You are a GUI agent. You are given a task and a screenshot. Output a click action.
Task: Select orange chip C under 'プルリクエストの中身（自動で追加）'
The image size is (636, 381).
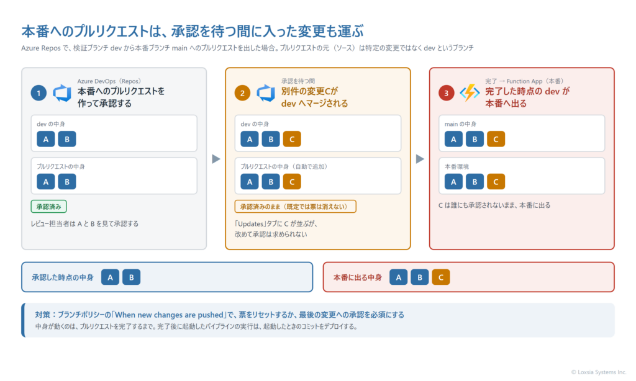pyautogui.click(x=292, y=182)
